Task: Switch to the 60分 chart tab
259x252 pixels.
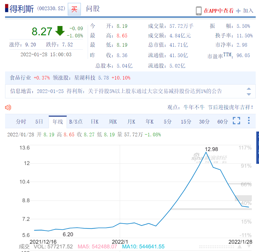Action: (x=223, y=122)
